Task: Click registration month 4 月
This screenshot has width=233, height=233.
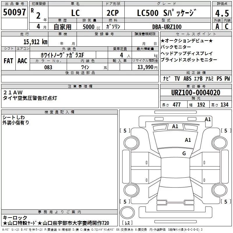Action: point(41,27)
